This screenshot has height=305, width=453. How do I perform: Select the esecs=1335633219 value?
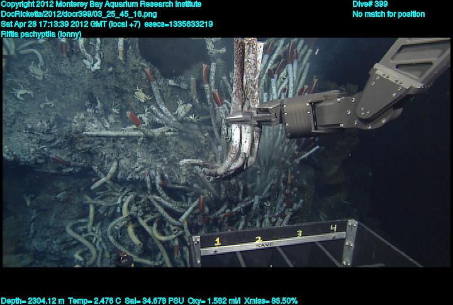click(x=179, y=24)
